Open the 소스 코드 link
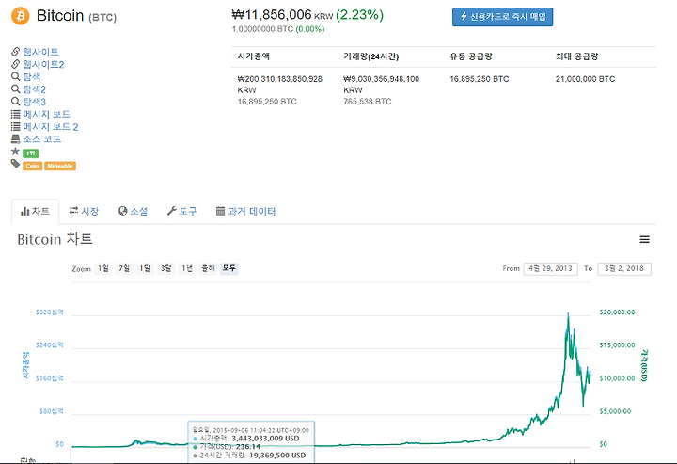 (x=42, y=139)
